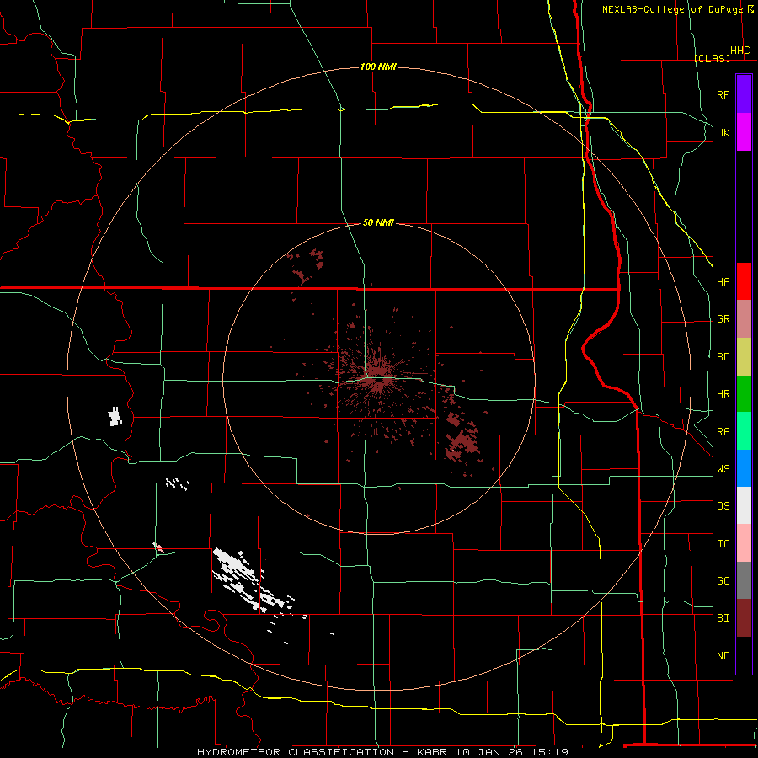Click the 10 JAN 26 date text
The width and height of the screenshot is (758, 758).
(x=488, y=752)
